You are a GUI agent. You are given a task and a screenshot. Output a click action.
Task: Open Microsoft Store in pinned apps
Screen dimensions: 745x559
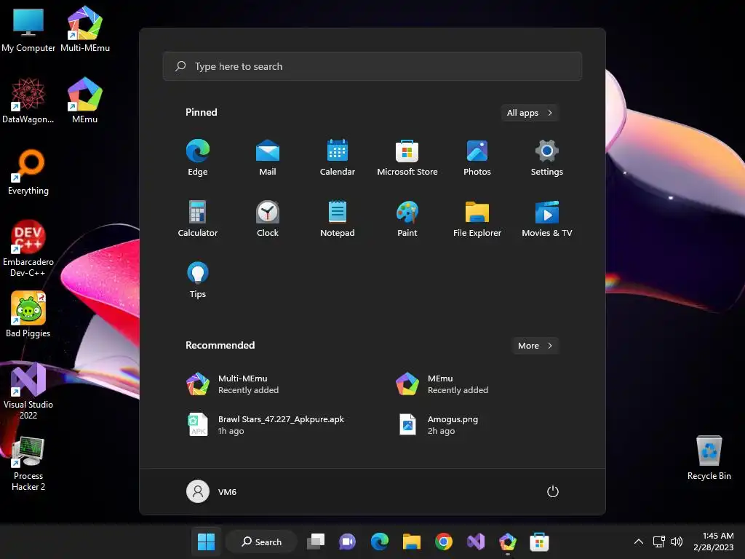[x=407, y=158]
